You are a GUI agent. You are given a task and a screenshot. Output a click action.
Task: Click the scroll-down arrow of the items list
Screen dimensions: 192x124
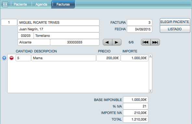pos(150,91)
